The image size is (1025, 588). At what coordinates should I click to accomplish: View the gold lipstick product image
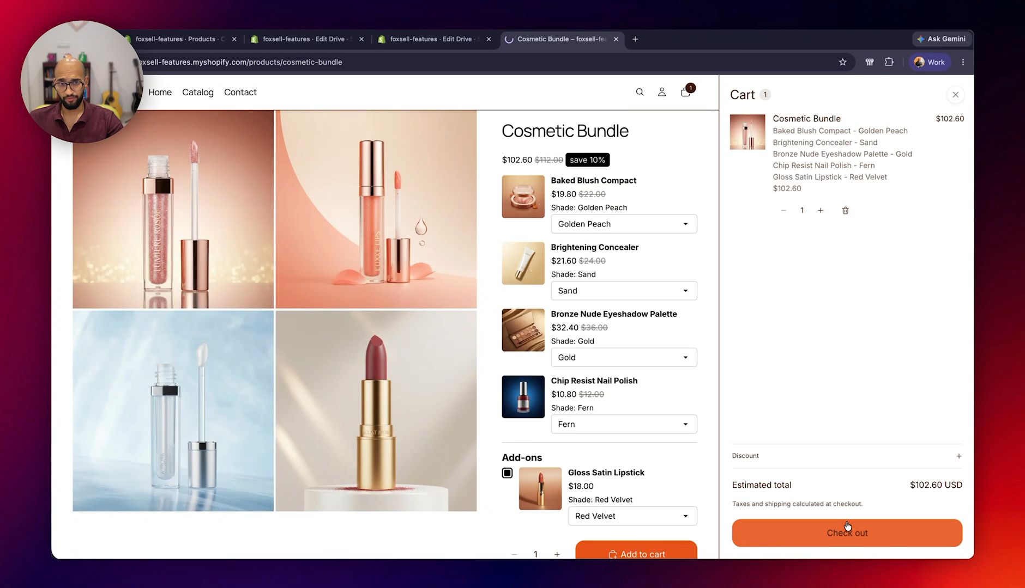tap(376, 411)
